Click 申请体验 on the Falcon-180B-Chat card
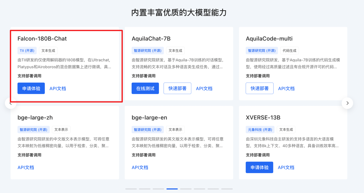This screenshot has width=364, height=193. point(31,88)
